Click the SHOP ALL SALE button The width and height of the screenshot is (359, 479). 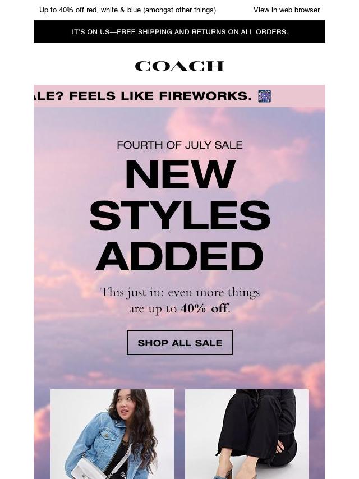[x=179, y=343]
